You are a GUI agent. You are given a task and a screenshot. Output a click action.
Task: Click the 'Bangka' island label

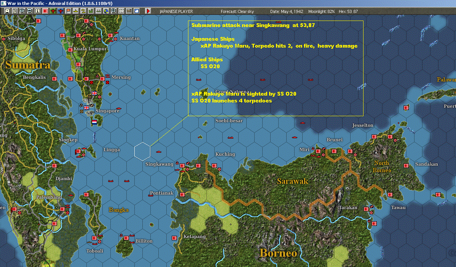coord(119,210)
